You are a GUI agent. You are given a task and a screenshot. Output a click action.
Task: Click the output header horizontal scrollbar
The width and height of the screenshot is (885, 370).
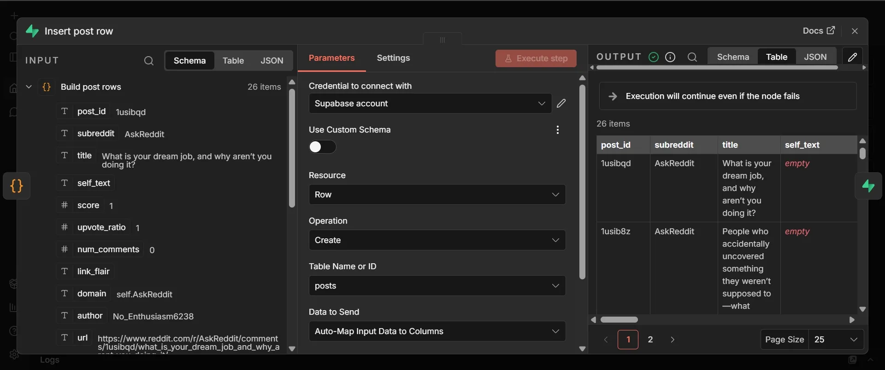point(717,68)
